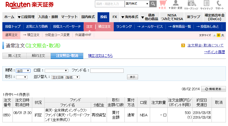This screenshot has height=126, width=228.
Task: Open the サポート phone icon
Action: (x=219, y=5)
